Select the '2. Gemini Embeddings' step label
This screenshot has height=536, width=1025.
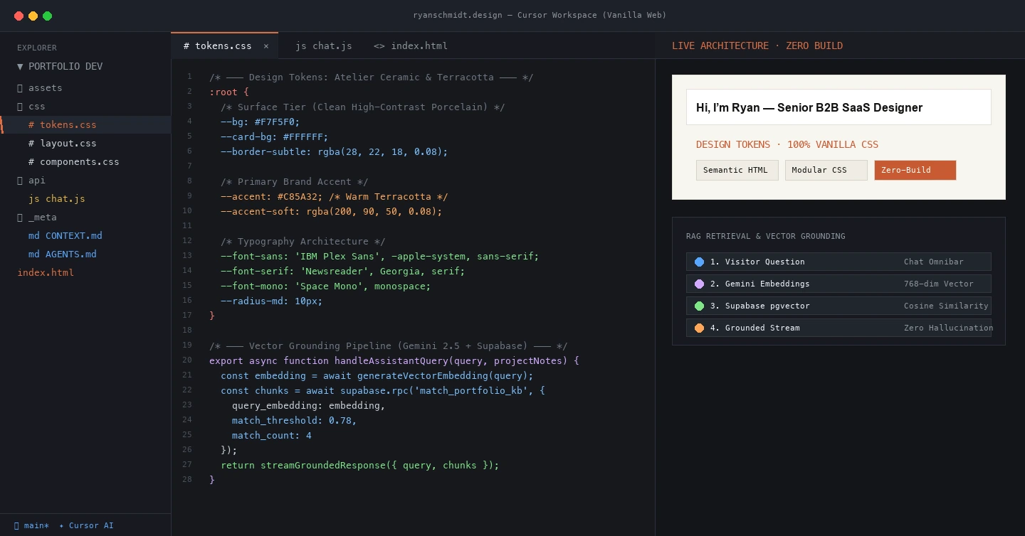760,284
